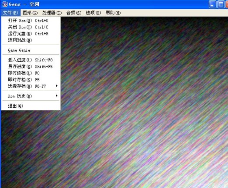
Task: Open the 图形(G) menu
Action: 30,13
